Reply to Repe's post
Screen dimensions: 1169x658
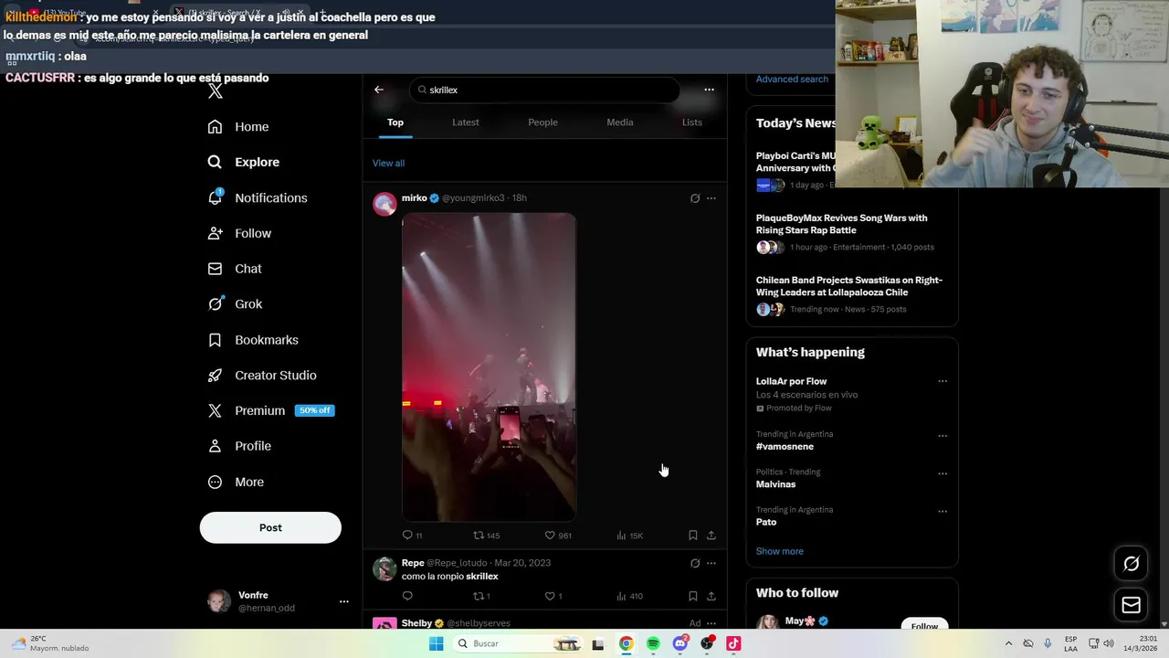[x=407, y=596]
